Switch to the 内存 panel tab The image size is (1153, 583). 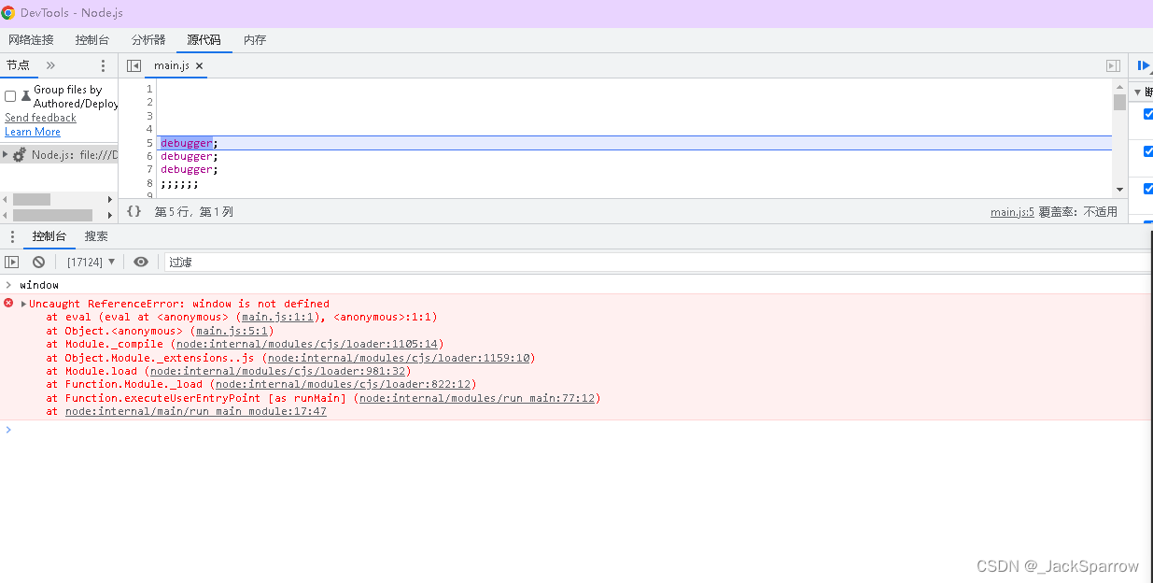click(x=255, y=40)
